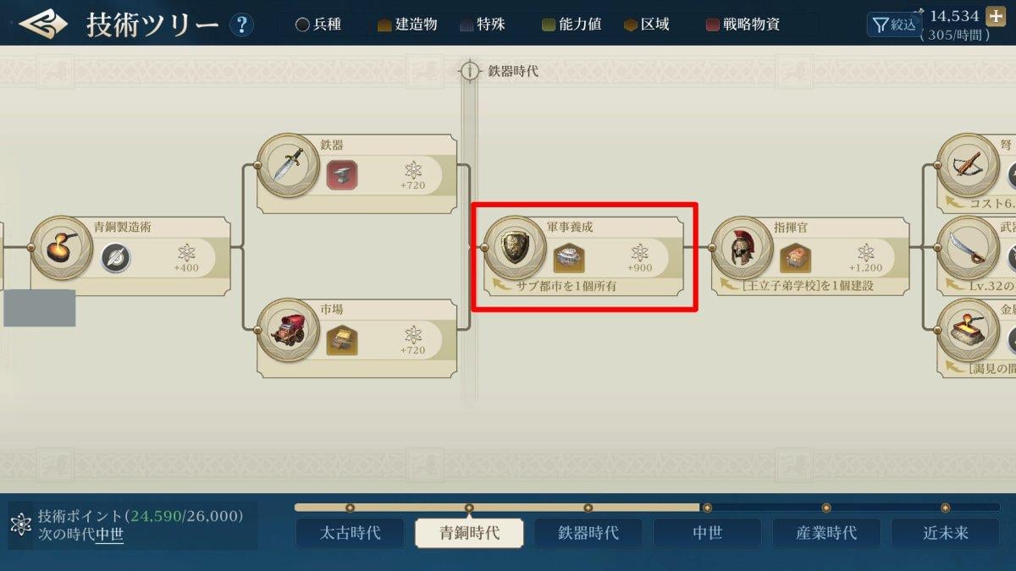Screen dimensions: 1016x571
Task: Click the plus icon next to 14,534
Action: [995, 17]
